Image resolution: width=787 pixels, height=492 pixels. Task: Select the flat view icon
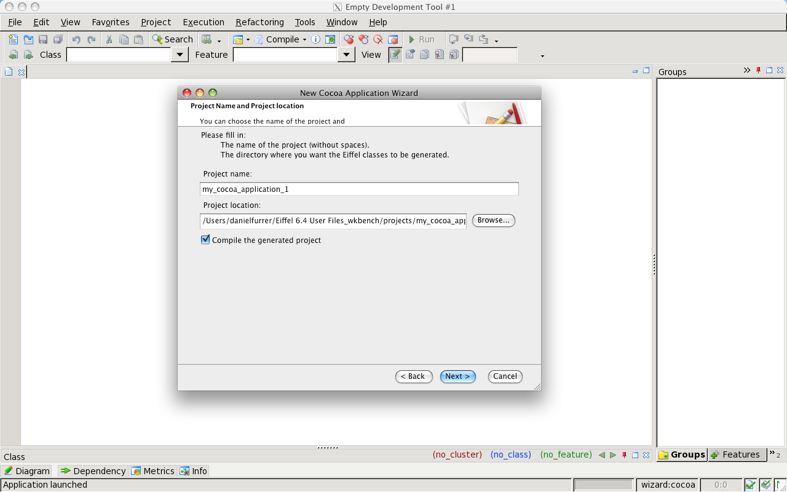tap(424, 55)
